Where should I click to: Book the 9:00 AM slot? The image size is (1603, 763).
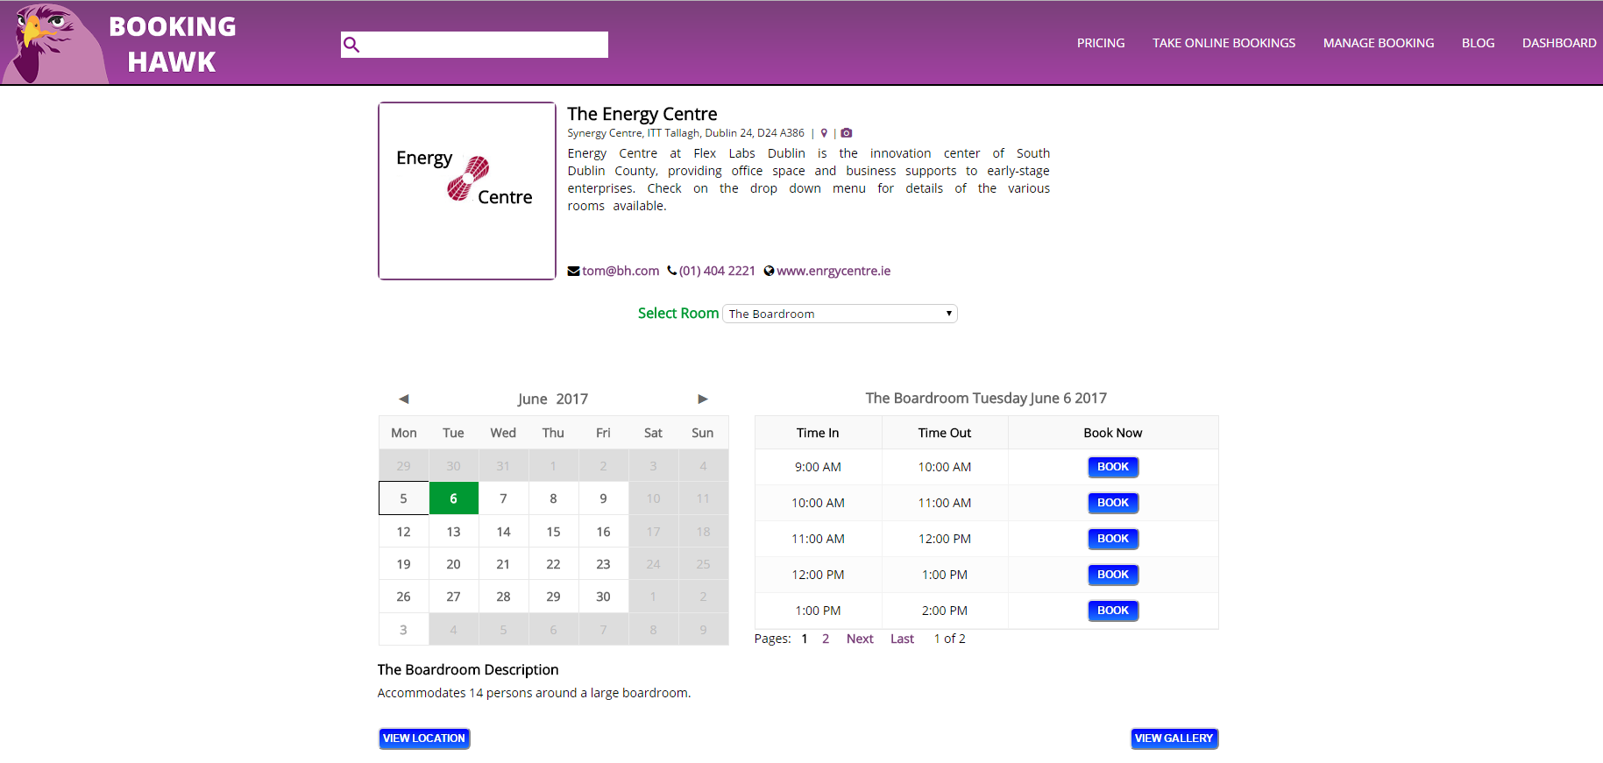pos(1113,467)
